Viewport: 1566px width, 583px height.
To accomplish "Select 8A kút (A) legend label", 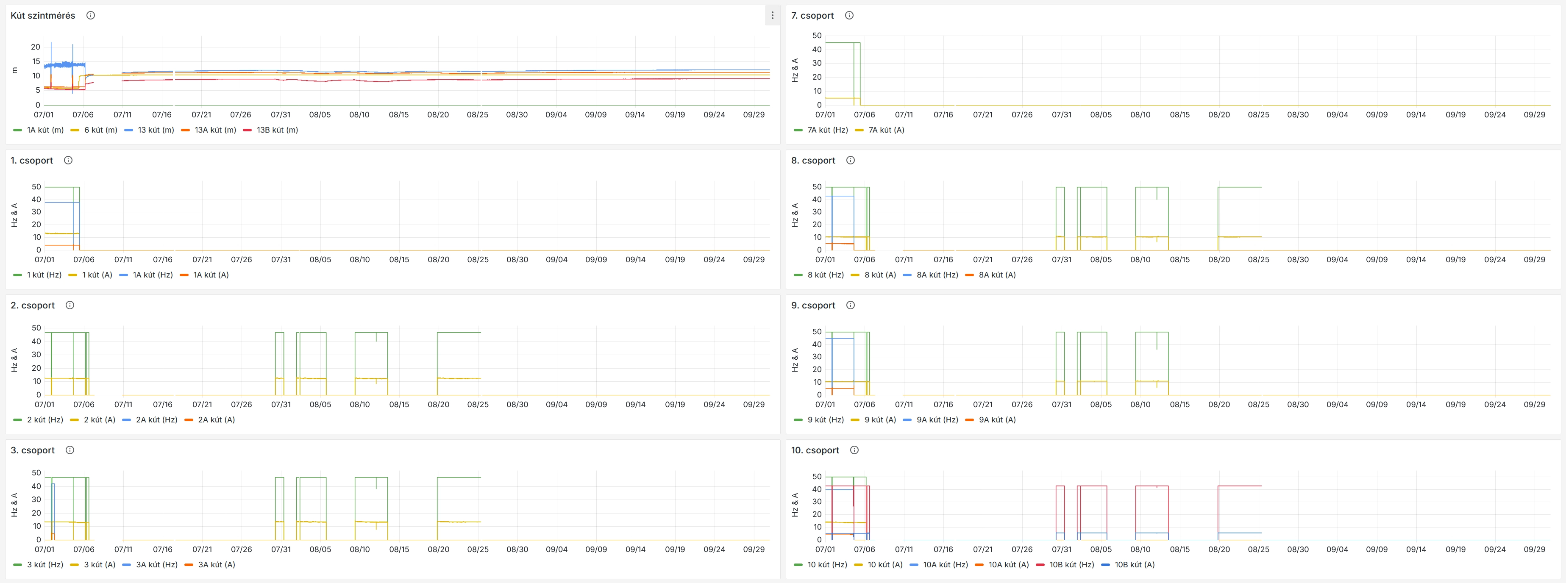I will pos(997,275).
